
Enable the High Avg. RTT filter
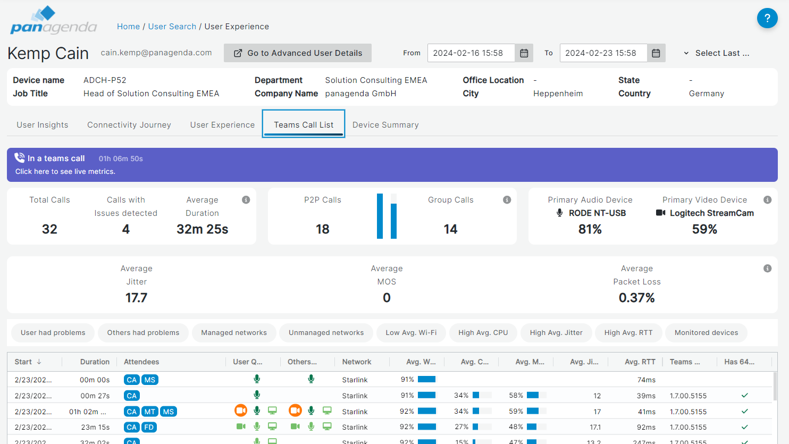(628, 333)
